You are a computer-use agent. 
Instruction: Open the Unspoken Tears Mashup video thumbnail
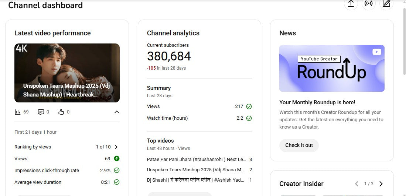click(x=67, y=73)
